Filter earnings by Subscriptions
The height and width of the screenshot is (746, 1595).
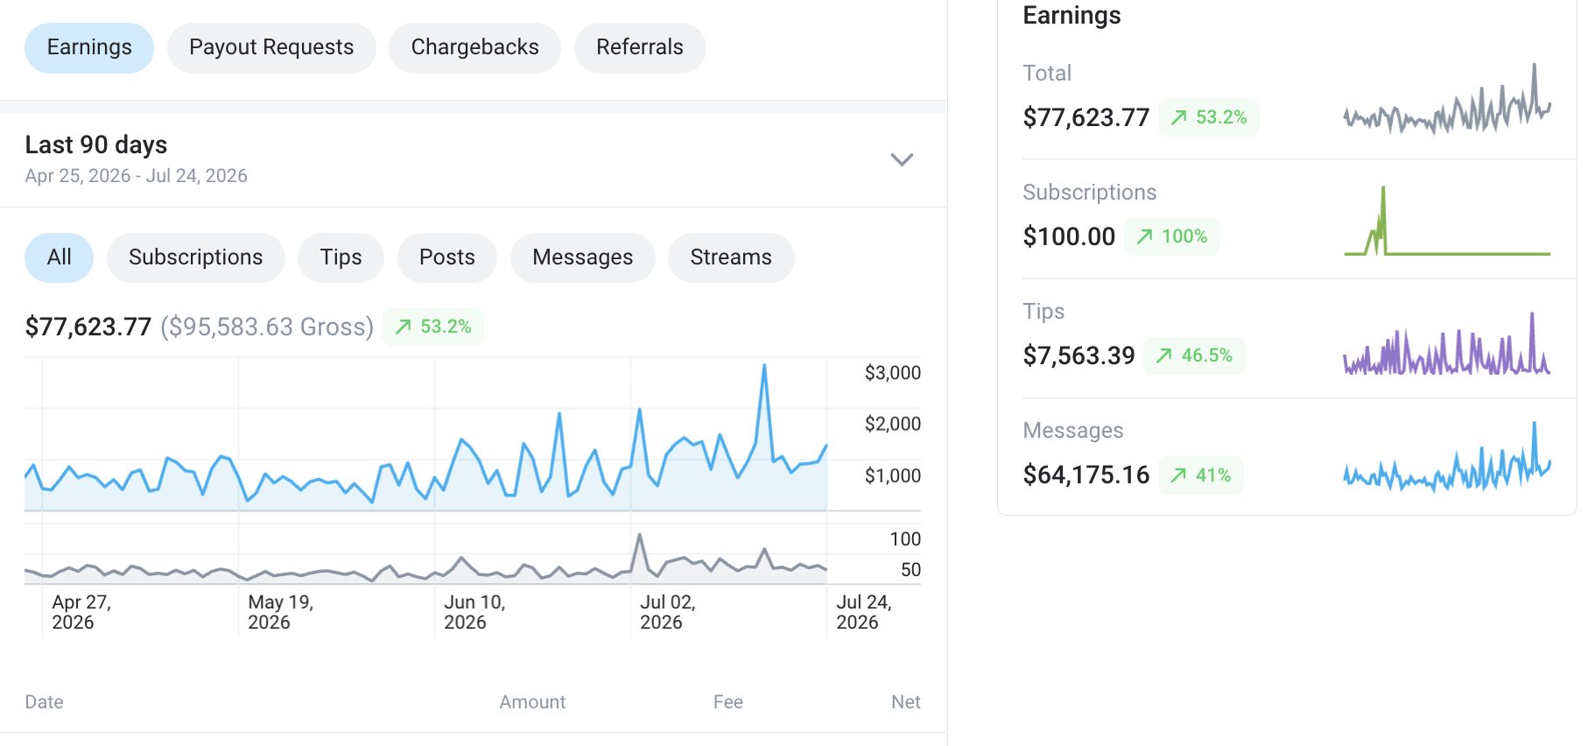point(196,257)
